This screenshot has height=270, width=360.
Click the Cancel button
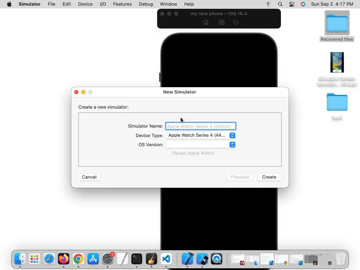pyautogui.click(x=89, y=177)
